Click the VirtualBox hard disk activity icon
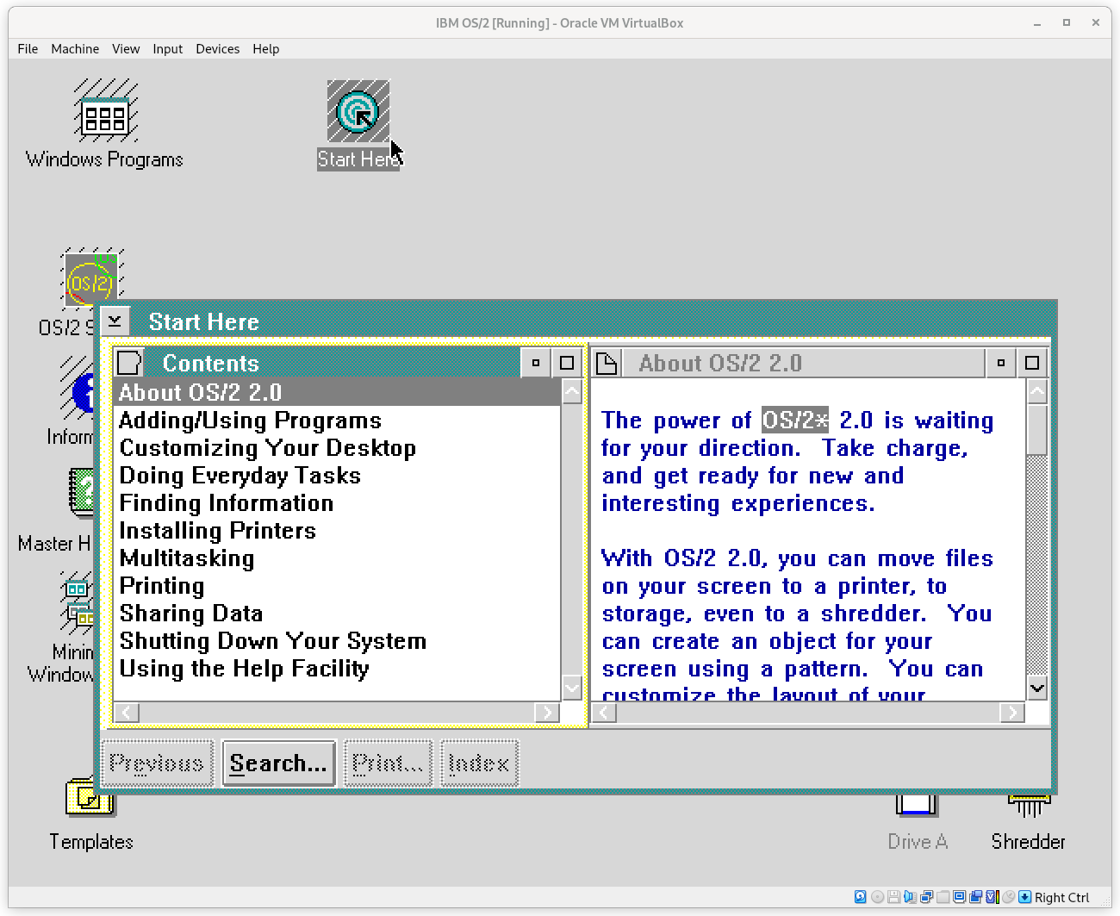The width and height of the screenshot is (1120, 916). (860, 897)
